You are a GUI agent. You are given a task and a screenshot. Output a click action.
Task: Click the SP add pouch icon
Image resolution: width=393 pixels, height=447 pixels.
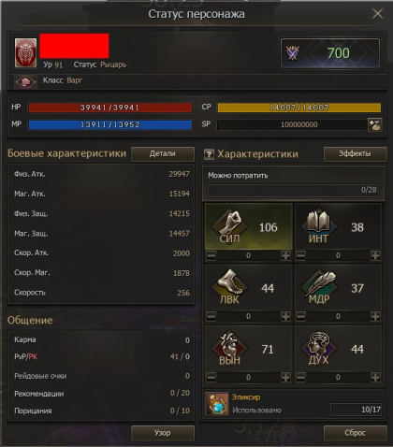point(374,125)
